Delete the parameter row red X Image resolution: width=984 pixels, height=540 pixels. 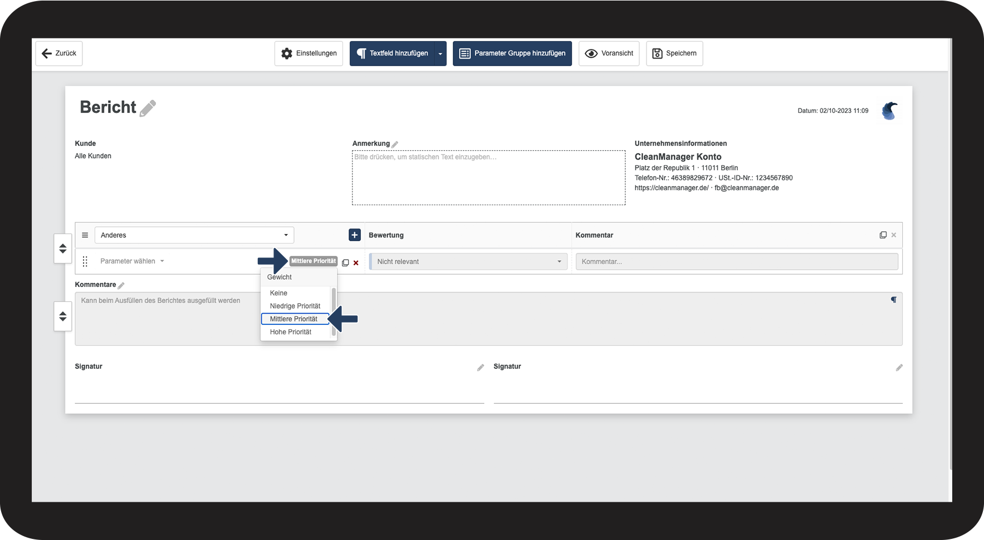(356, 263)
